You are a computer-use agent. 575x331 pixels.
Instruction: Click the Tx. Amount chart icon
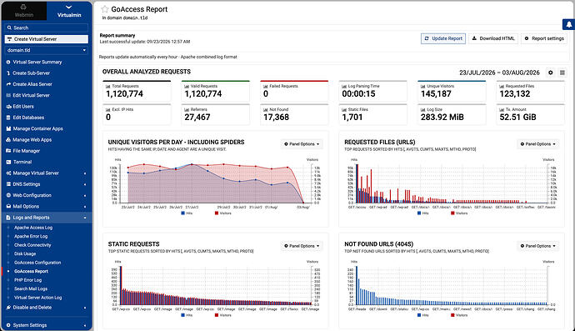502,110
